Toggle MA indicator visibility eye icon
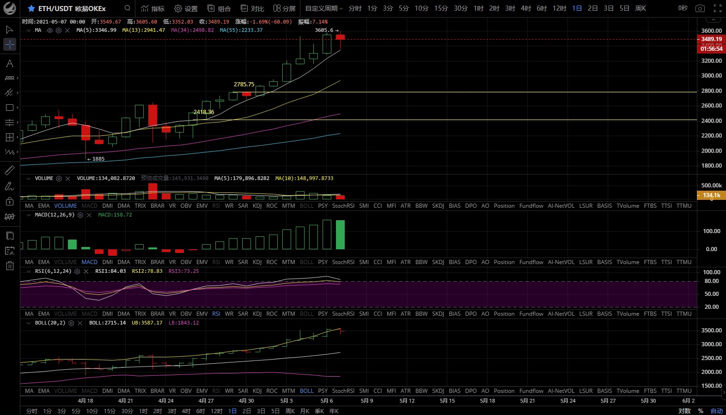Image resolution: width=726 pixels, height=415 pixels. click(50, 30)
